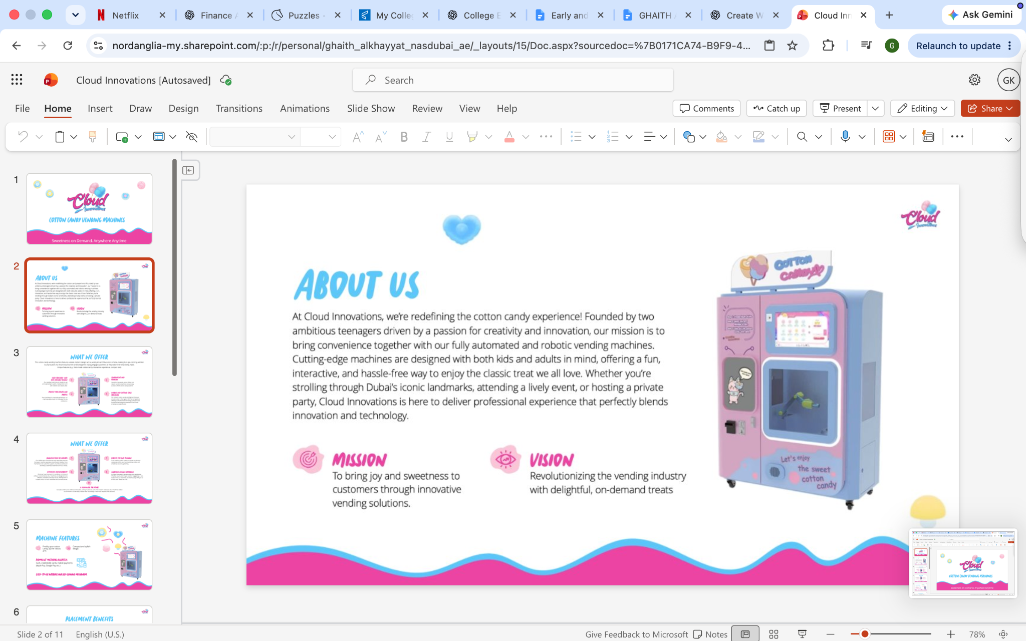Screen dimensions: 1026x641
Task: Open the Designer icon in the ribbon
Action: (928, 137)
